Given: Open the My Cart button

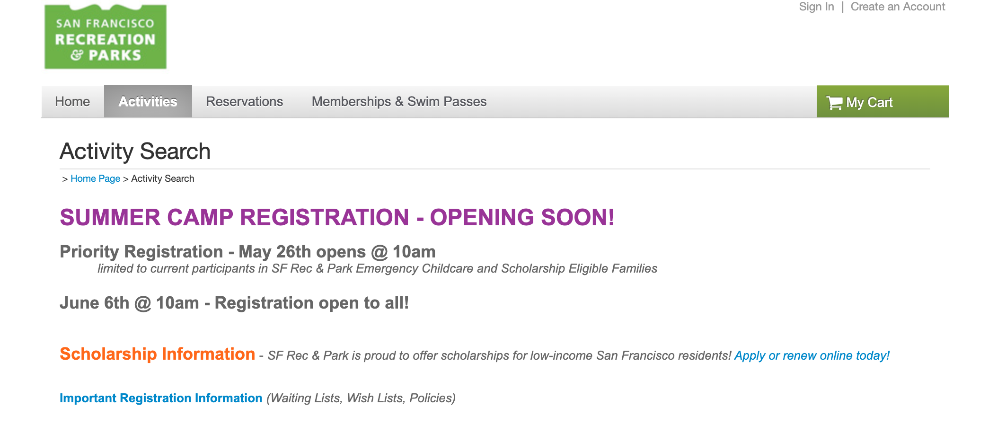Looking at the screenshot, I should pyautogui.click(x=882, y=102).
